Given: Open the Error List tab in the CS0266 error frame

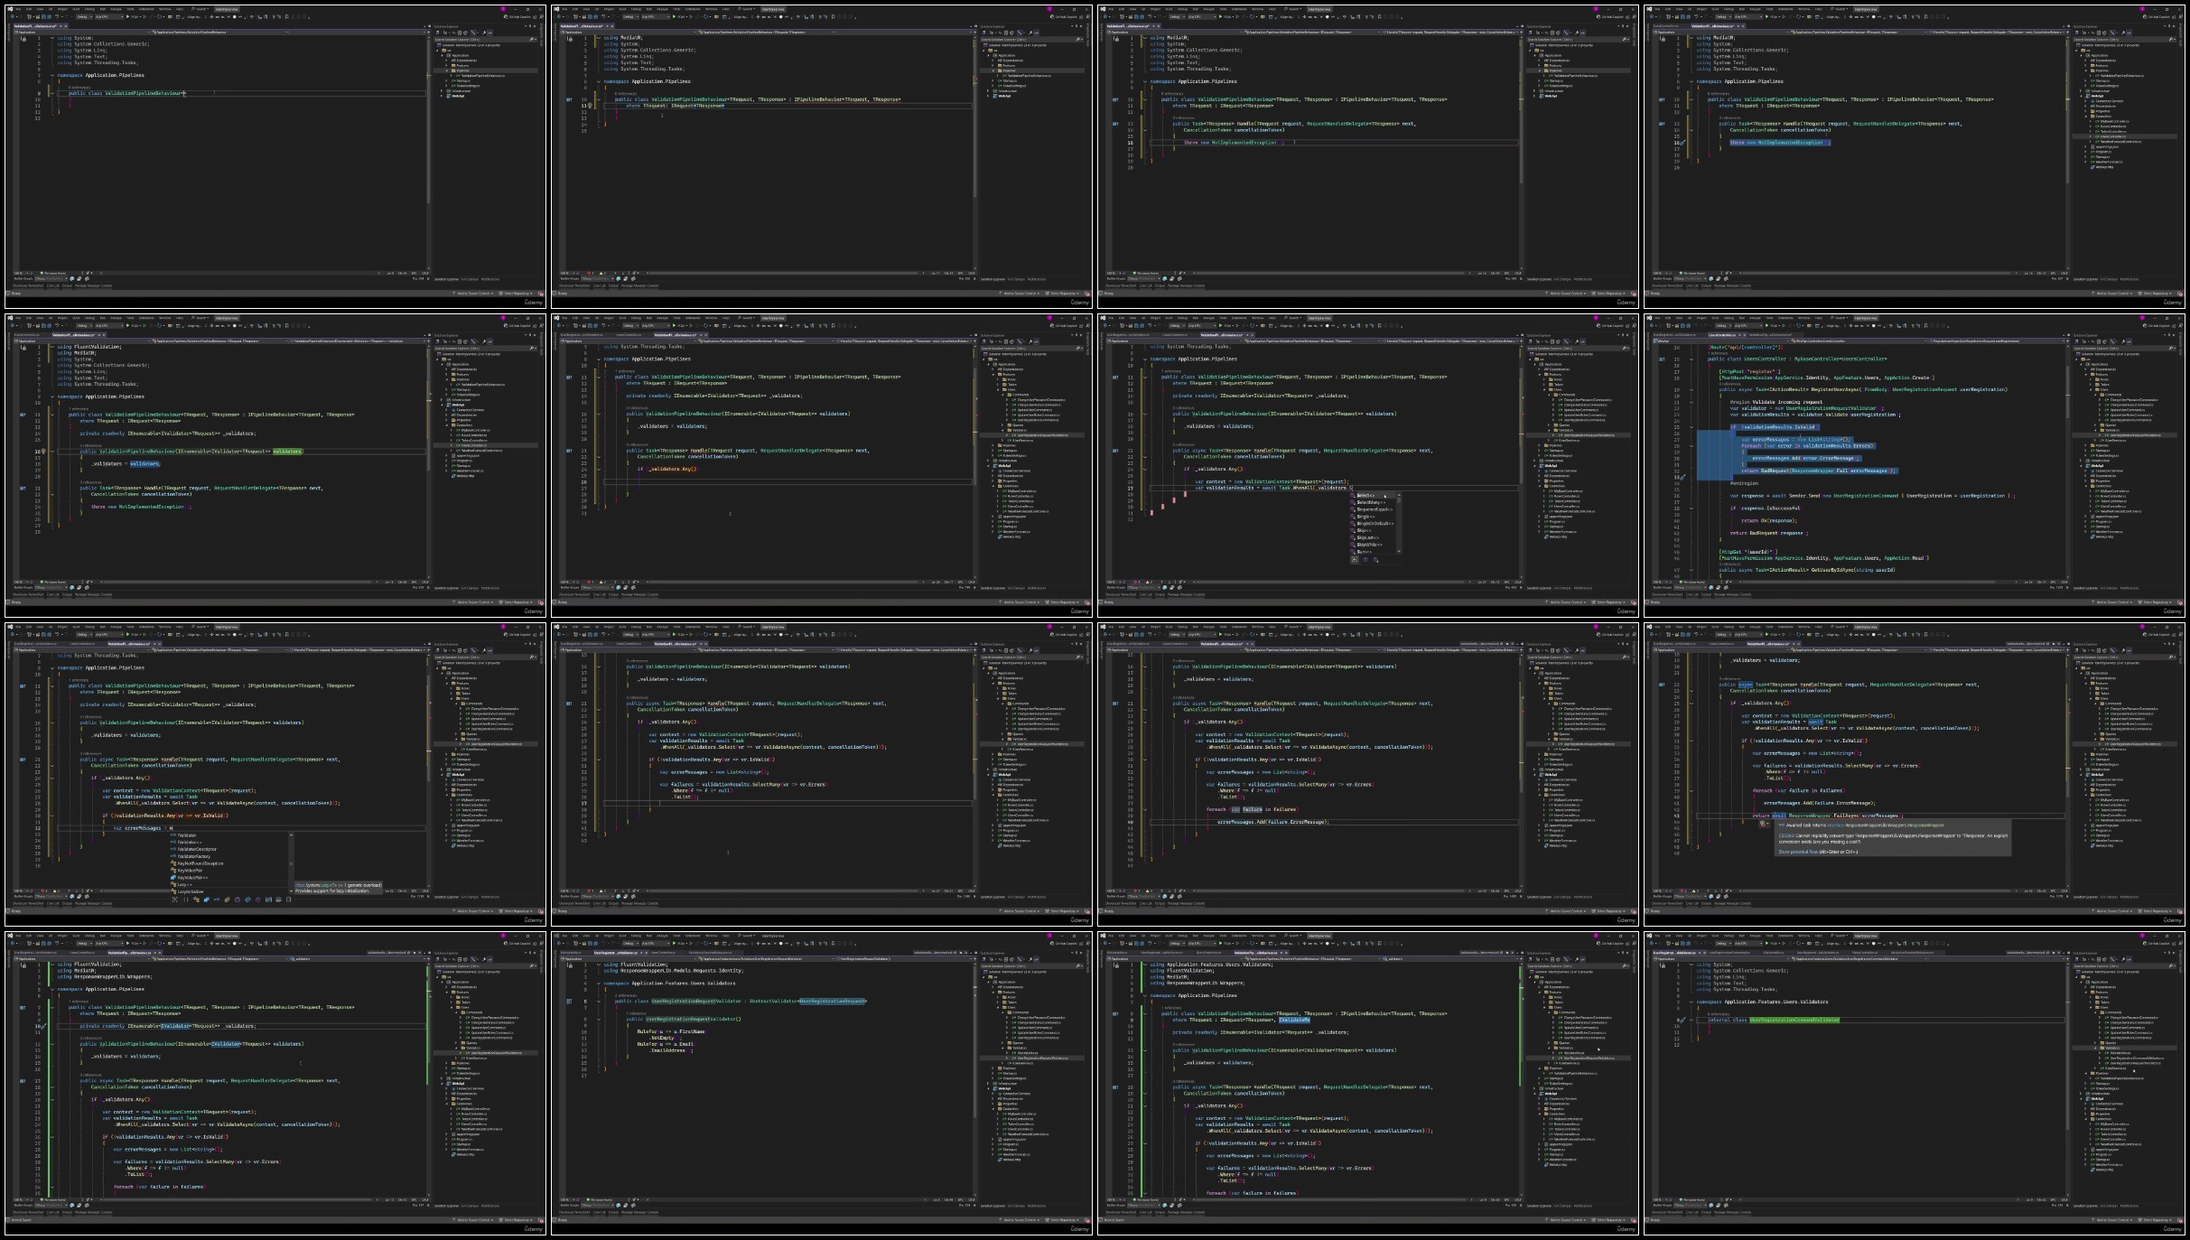Looking at the screenshot, I should (x=1693, y=903).
